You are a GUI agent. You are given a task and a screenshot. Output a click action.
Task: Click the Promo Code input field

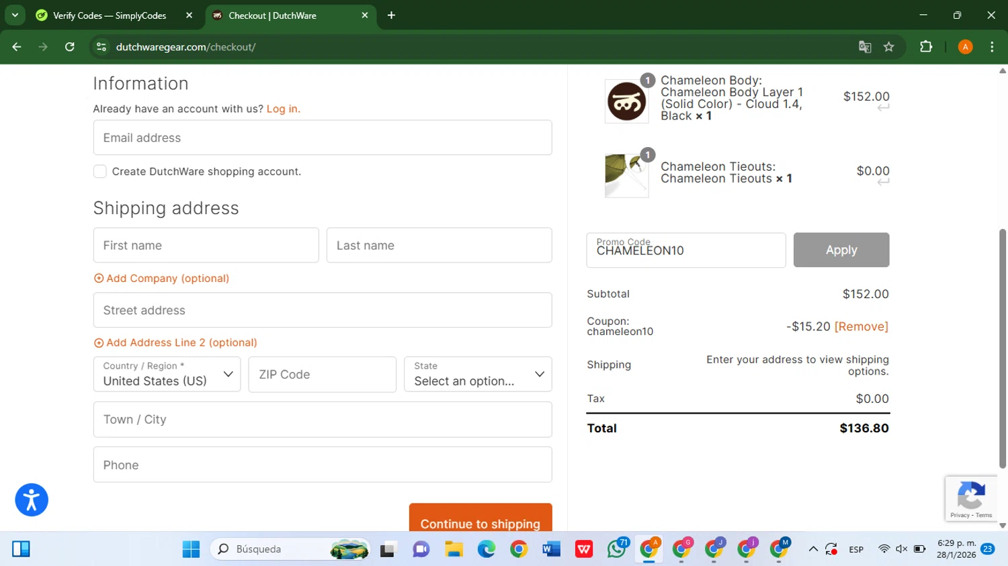click(x=686, y=250)
